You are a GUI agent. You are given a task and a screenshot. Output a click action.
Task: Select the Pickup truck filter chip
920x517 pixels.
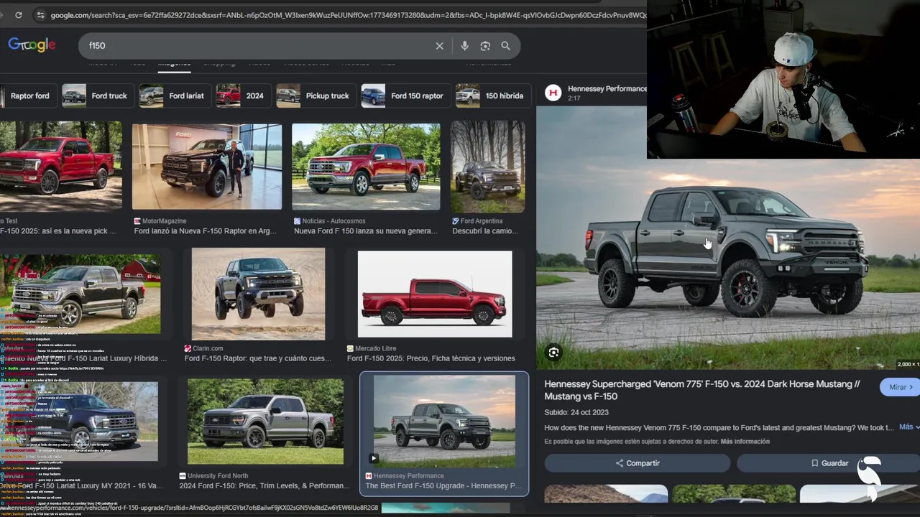316,96
